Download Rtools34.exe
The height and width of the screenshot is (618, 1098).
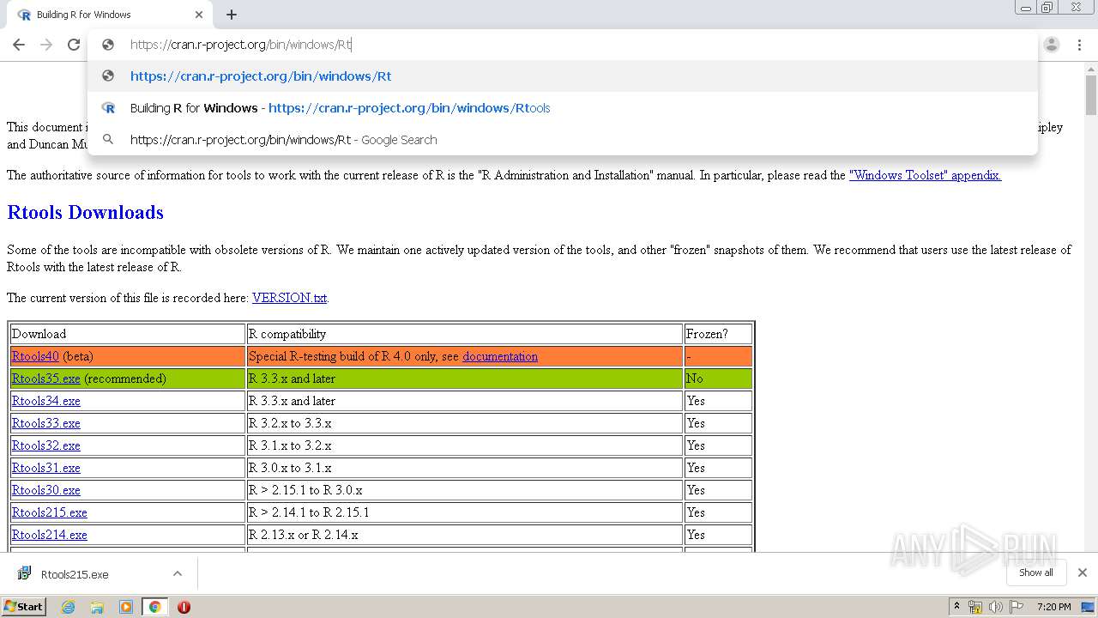point(46,401)
